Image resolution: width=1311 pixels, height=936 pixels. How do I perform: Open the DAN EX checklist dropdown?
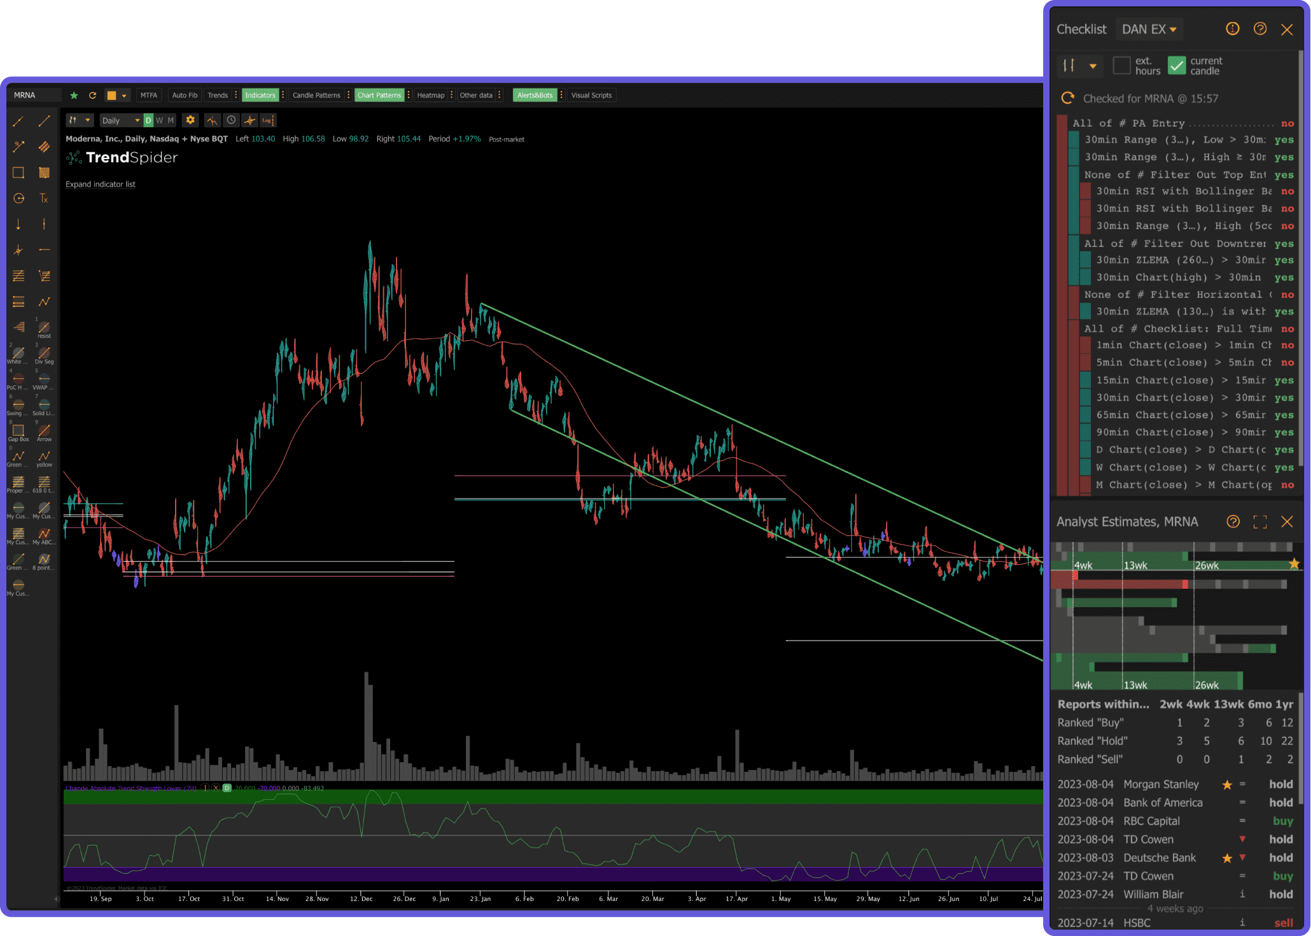pos(1149,29)
